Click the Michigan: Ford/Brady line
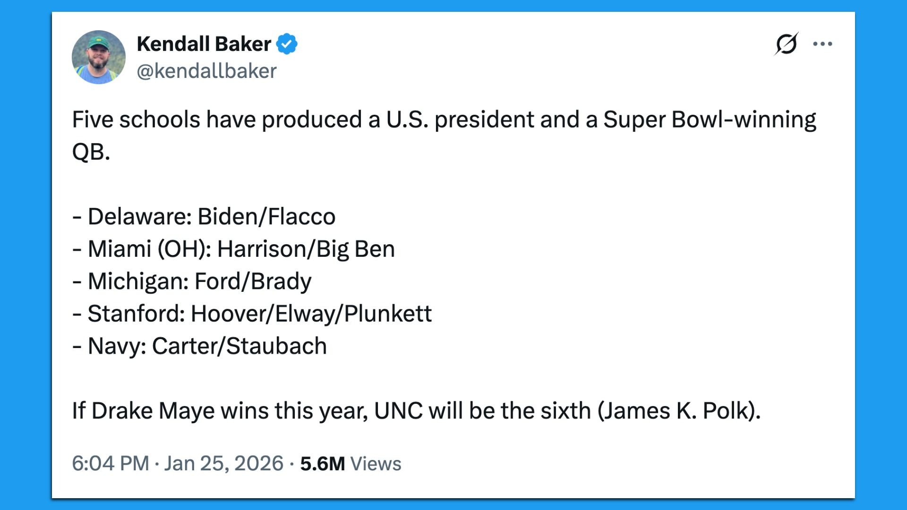907x510 pixels. click(x=192, y=281)
